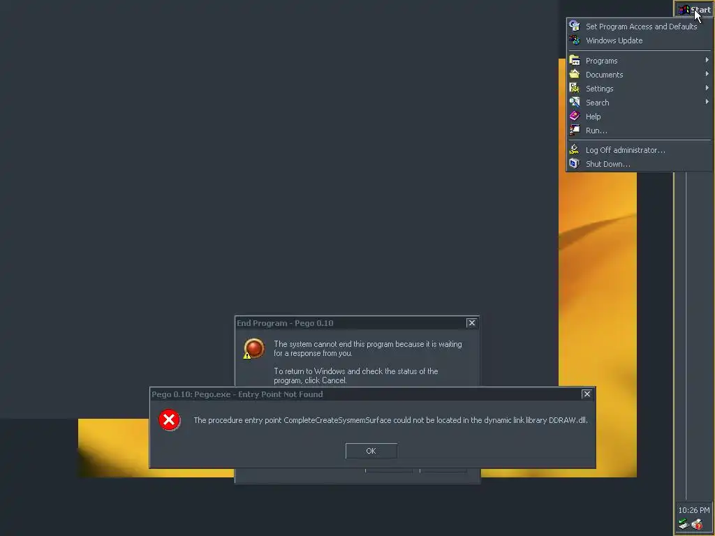Image resolution: width=715 pixels, height=536 pixels.
Task: Click the Help book icon
Action: coord(575,117)
